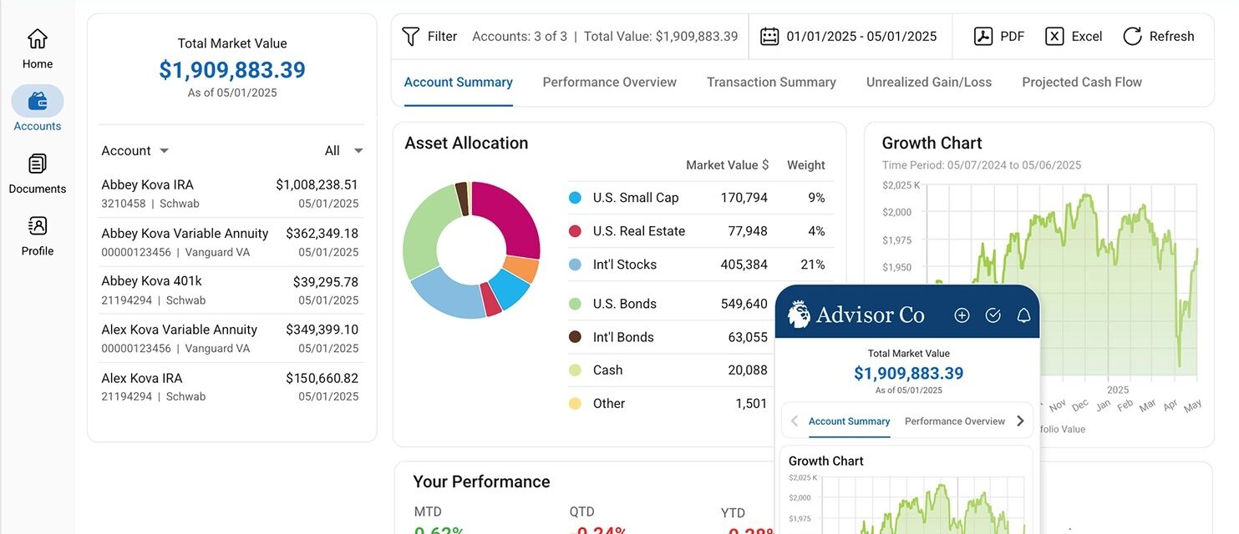Click the $150,660.82 account value
Screen dimensions: 1239x534
[x=322, y=378]
